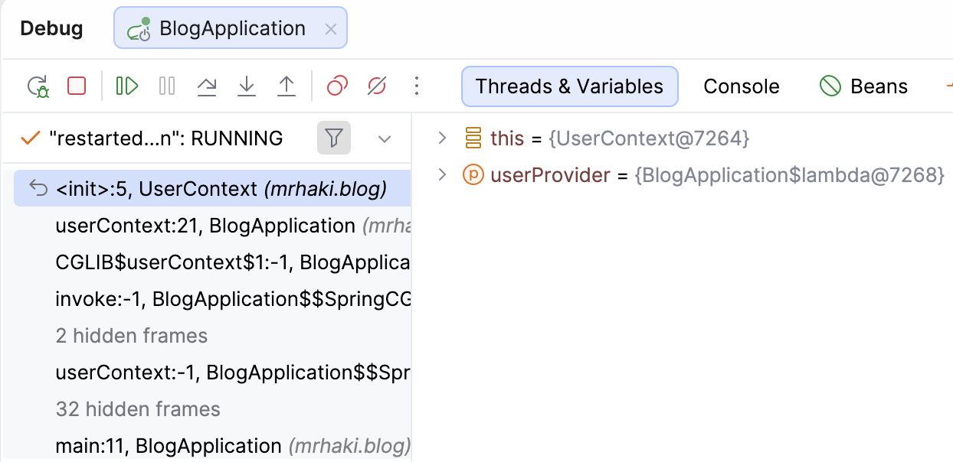Click the "restarted...n": RUNNING thread label
Image resolution: width=953 pixels, height=462 pixels.
click(165, 138)
